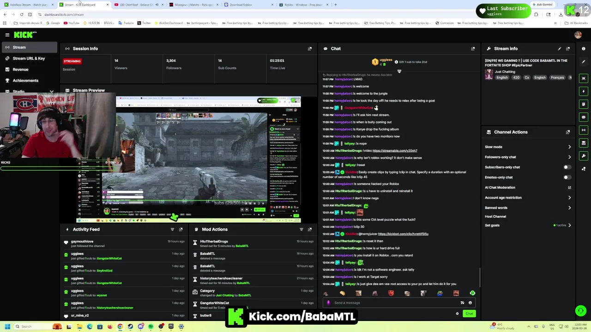Image resolution: width=591 pixels, height=332 pixels.
Task: Open the hamburger menu beside Kick logo
Action: point(7,35)
